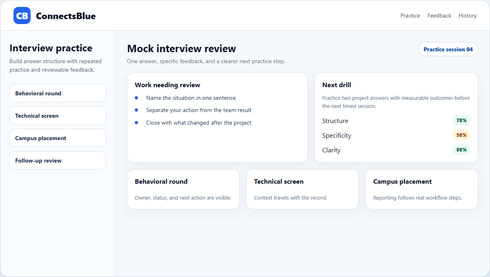The width and height of the screenshot is (490, 277).
Task: Click 'Context travels with the record.'
Action: [290, 198]
